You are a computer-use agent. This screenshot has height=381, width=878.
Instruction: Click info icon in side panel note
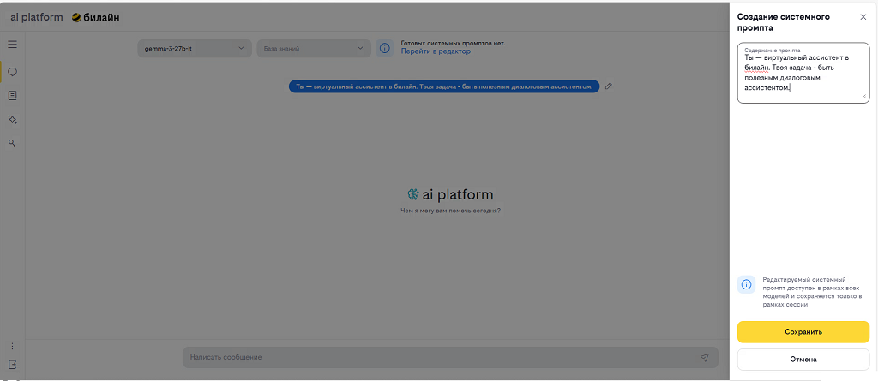click(x=746, y=284)
